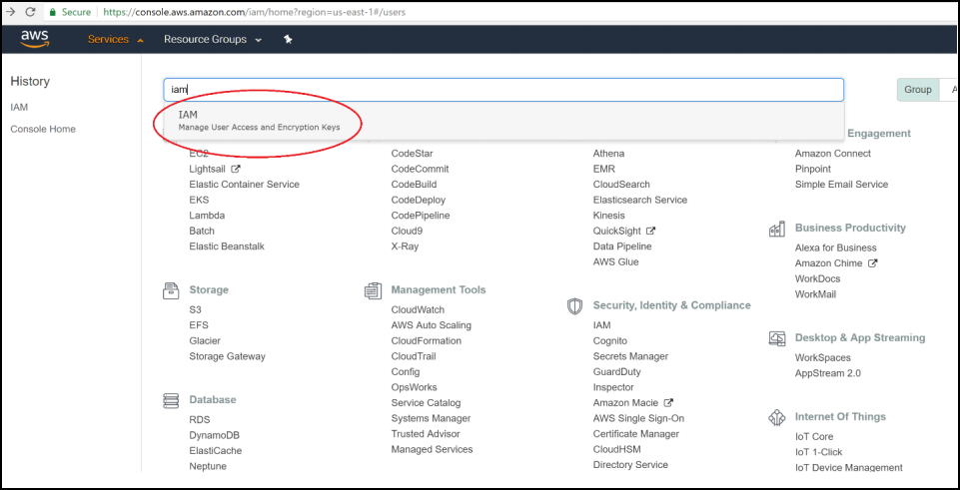960x490 pixels.
Task: Open the Pinpoint service
Action: point(813,169)
